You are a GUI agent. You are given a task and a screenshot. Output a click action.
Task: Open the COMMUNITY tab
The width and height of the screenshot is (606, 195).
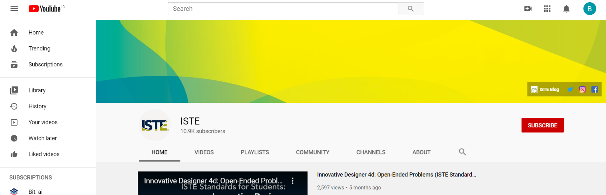(x=313, y=152)
